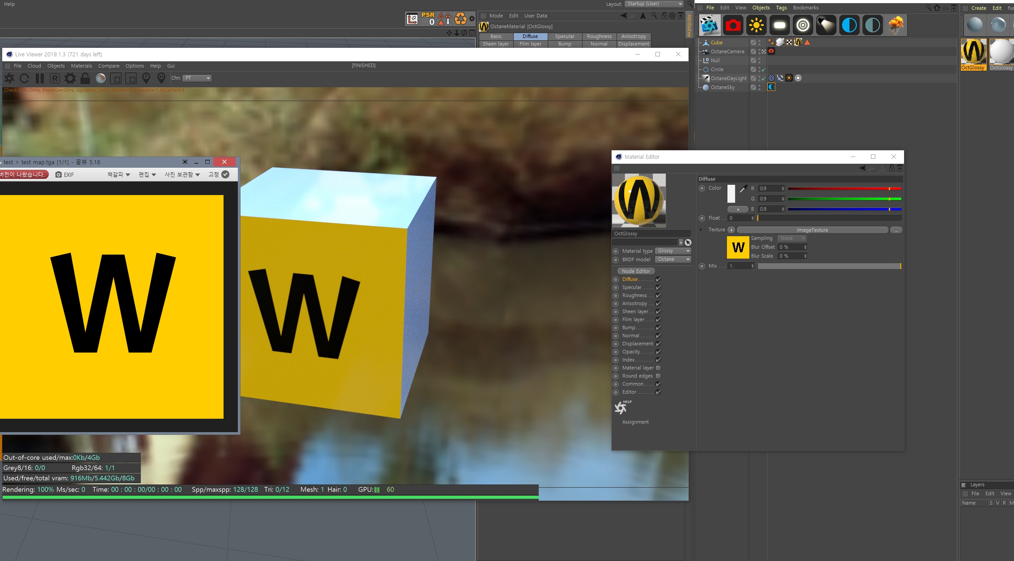Add Octane targeted light concentric rings icon
Viewport: 1014px width, 561px height.
pyautogui.click(x=803, y=25)
